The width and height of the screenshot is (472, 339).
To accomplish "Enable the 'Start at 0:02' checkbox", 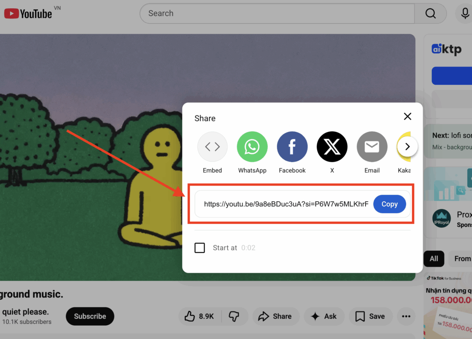I will [200, 248].
